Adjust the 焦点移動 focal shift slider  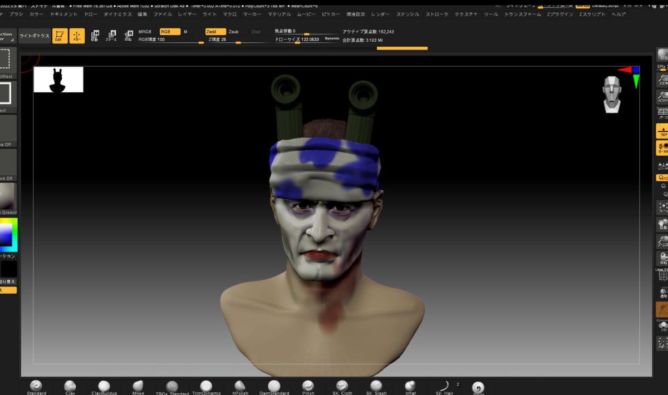[307, 32]
